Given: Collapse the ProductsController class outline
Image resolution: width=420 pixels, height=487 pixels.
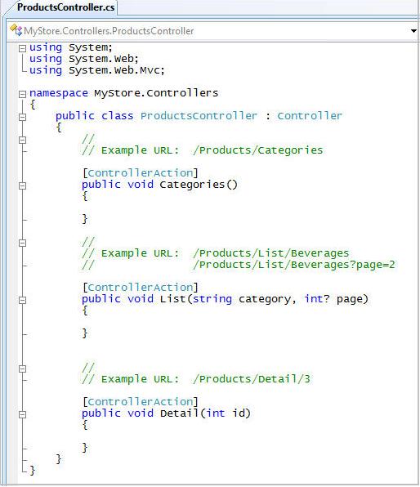Looking at the screenshot, I should 22,117.
